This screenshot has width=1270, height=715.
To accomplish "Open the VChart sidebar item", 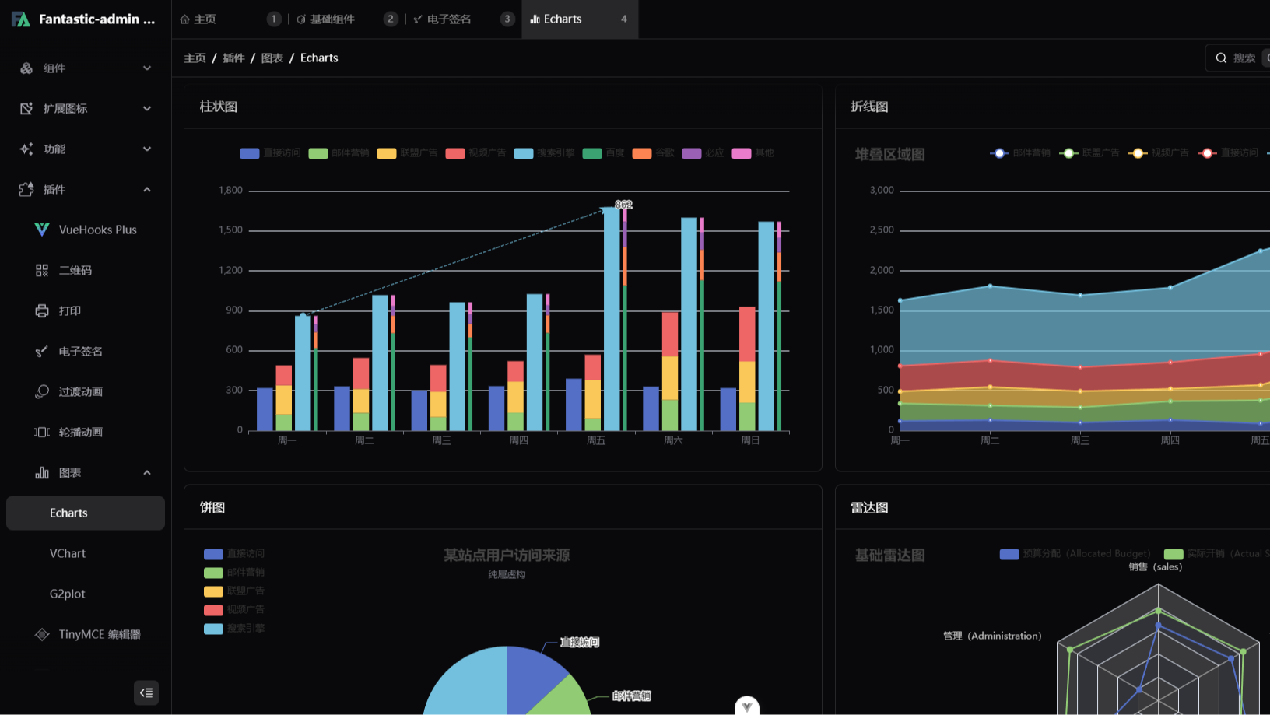I will [68, 553].
